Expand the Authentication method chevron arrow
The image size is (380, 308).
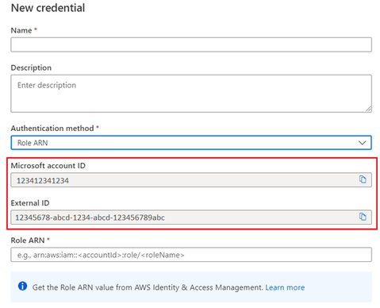pyautogui.click(x=362, y=143)
